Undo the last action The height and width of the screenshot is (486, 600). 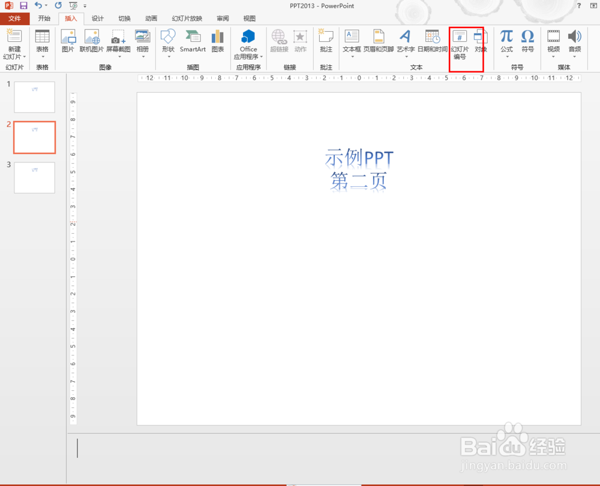38,5
